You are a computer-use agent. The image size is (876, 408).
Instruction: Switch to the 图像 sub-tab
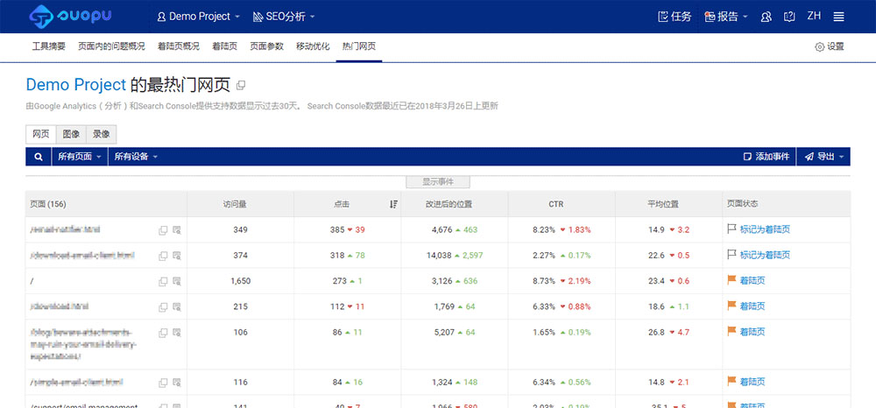[71, 134]
